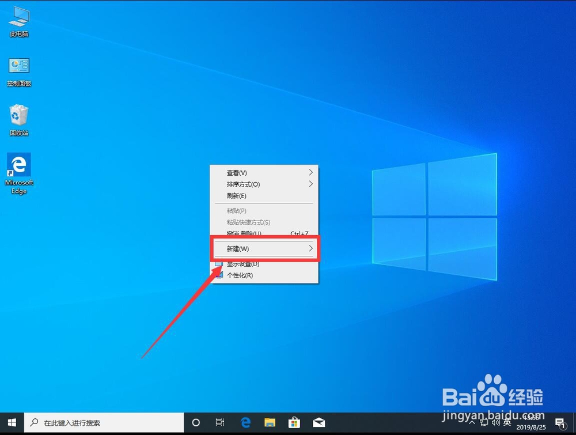The width and height of the screenshot is (576, 435).
Task: Click the volume speaker tray icon
Action: [495, 423]
